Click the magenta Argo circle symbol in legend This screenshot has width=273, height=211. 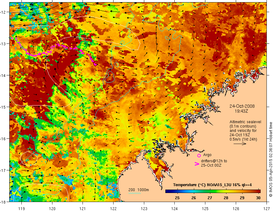coord(199,155)
